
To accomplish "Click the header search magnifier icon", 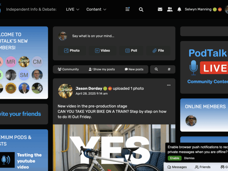I will click(141, 10).
